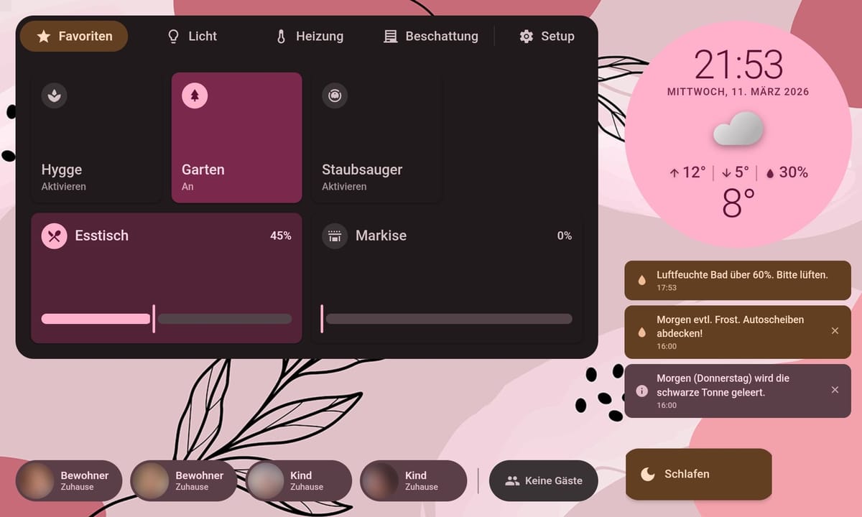Open the Keine Gäste chip
Image resolution: width=862 pixels, height=517 pixels.
click(x=544, y=480)
